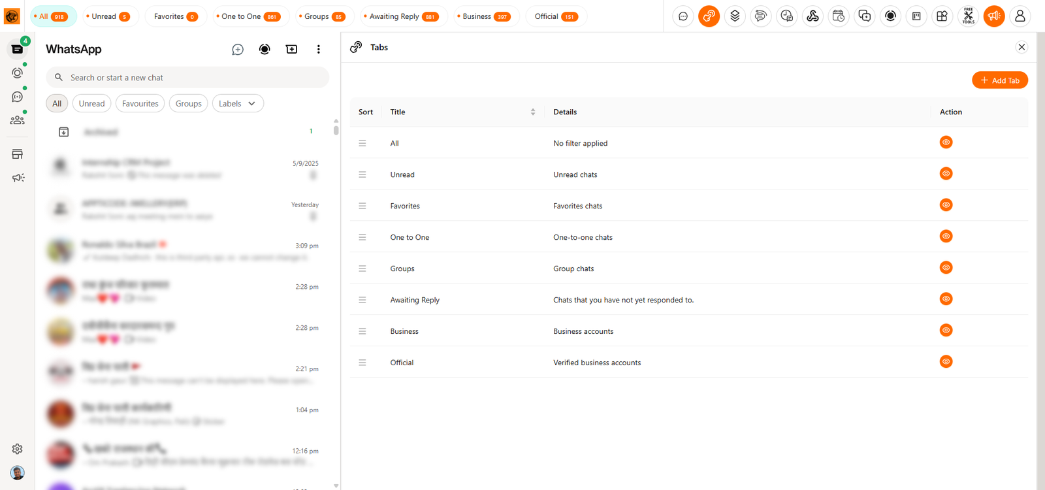This screenshot has height=490, width=1045.
Task: Click the Search or start a new chat field
Action: pyautogui.click(x=187, y=78)
